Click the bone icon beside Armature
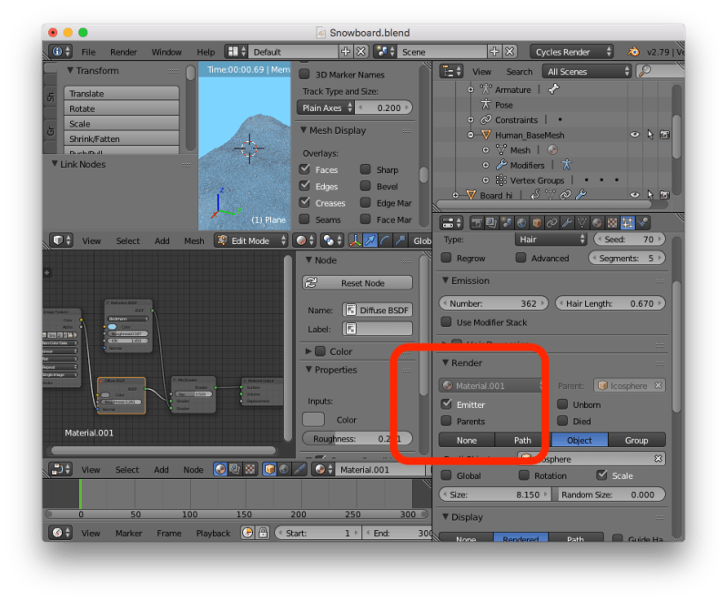The width and height of the screenshot is (727, 602). coord(553,89)
